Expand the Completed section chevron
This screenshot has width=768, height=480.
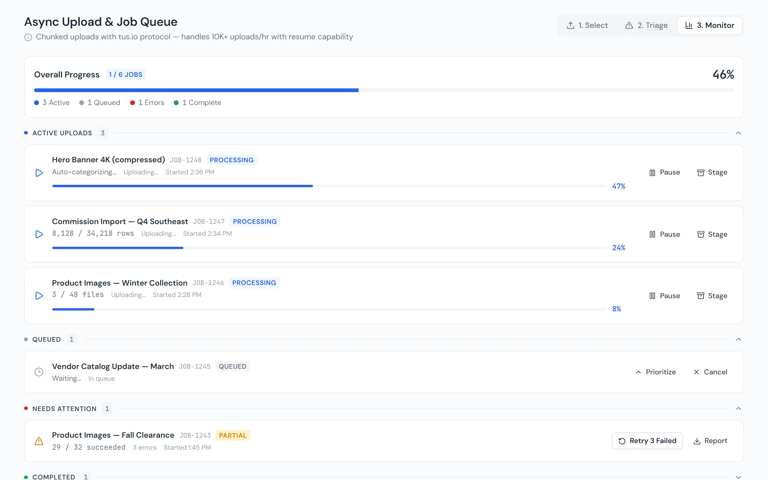coord(739,477)
